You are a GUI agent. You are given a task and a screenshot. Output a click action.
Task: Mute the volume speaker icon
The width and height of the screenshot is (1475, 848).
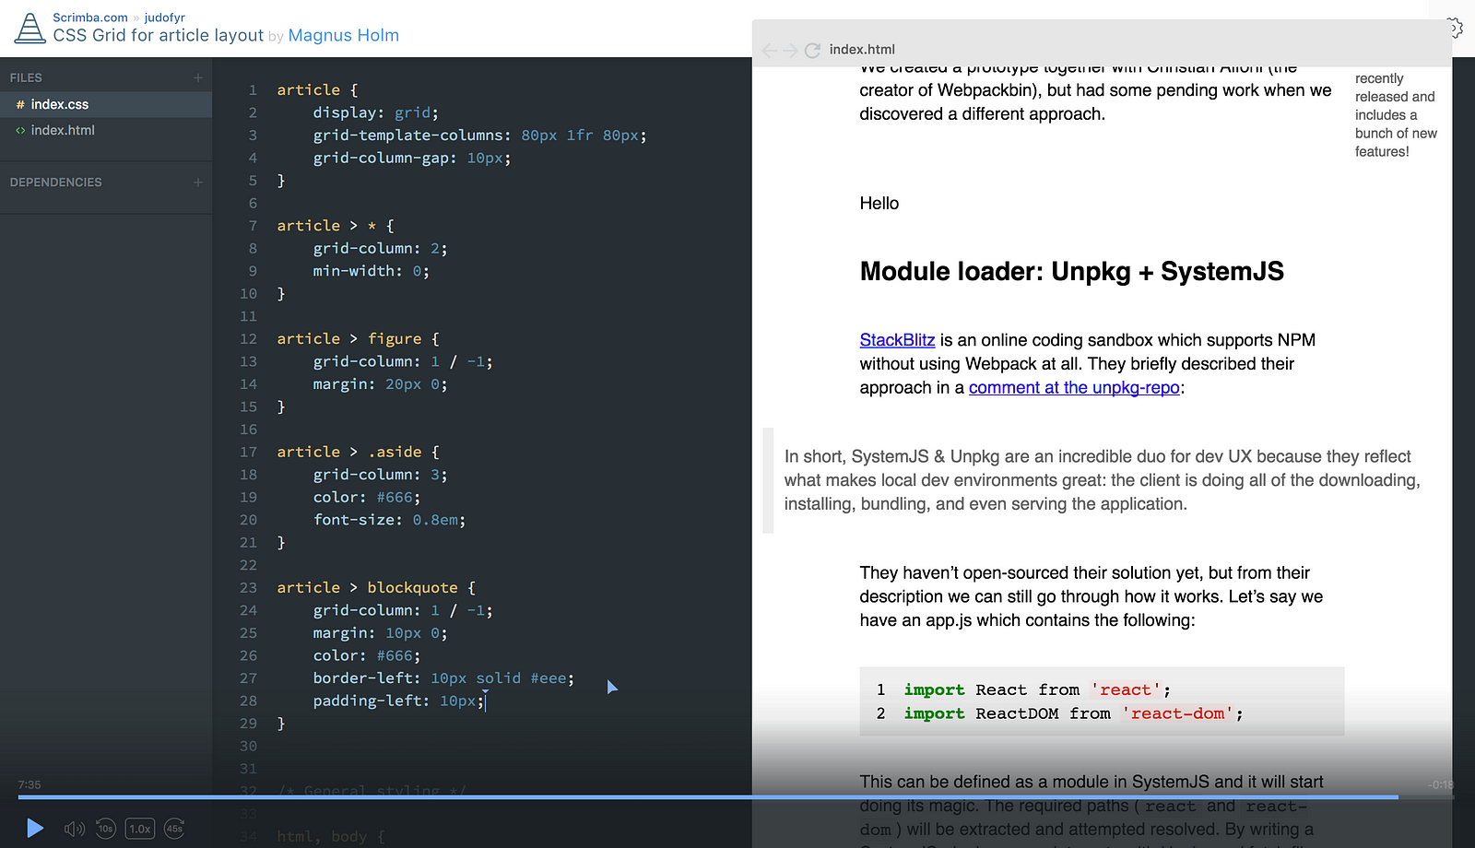coord(74,829)
